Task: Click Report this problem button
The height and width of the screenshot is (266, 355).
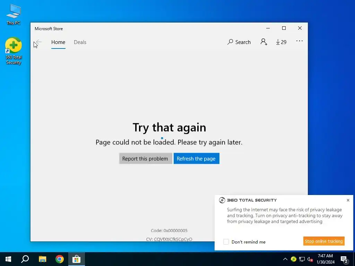Action: pos(145,159)
